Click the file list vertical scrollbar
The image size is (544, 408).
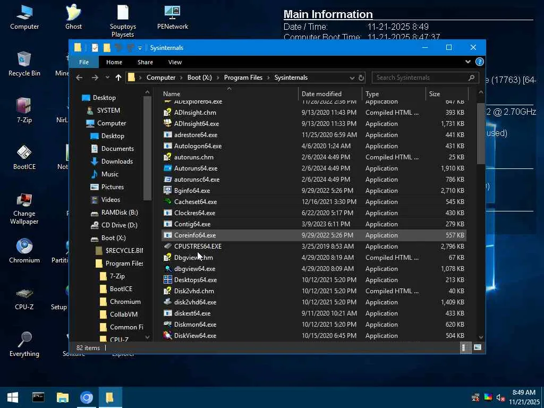tap(481, 133)
